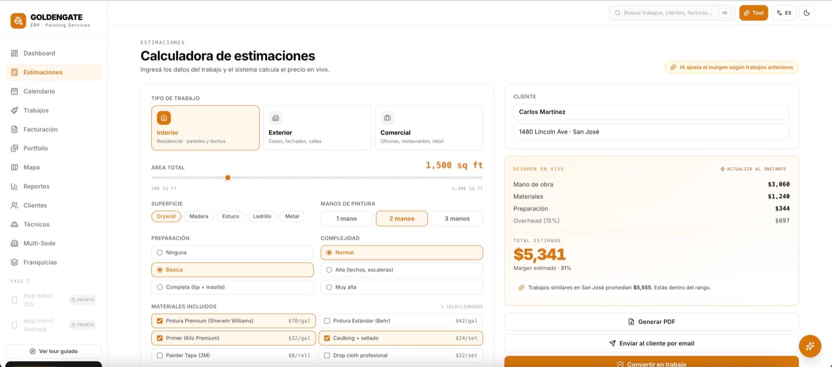Open Dashboard from the sidebar
The image size is (832, 367).
point(54,53)
